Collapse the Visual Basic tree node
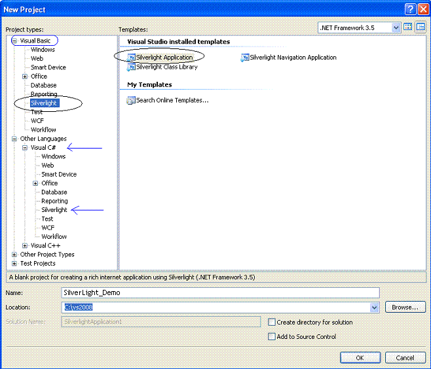Screen dimensions: 431x369 14,41
